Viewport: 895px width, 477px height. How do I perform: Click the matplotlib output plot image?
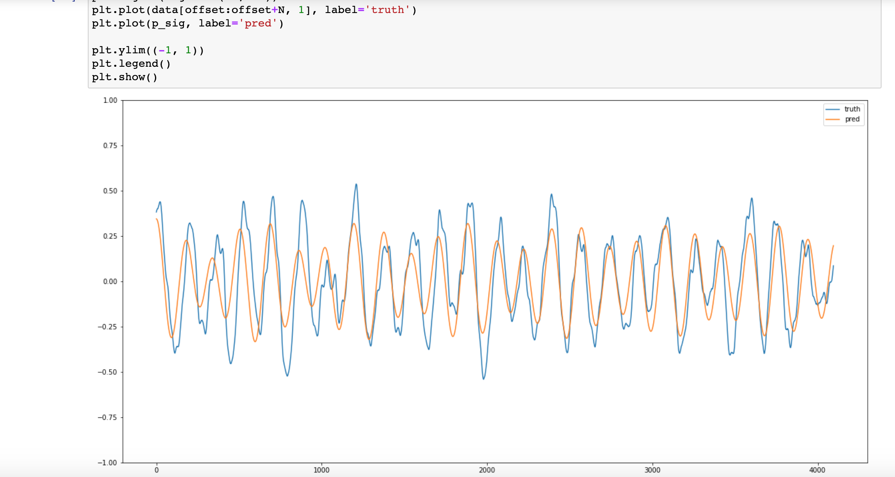pyautogui.click(x=483, y=284)
